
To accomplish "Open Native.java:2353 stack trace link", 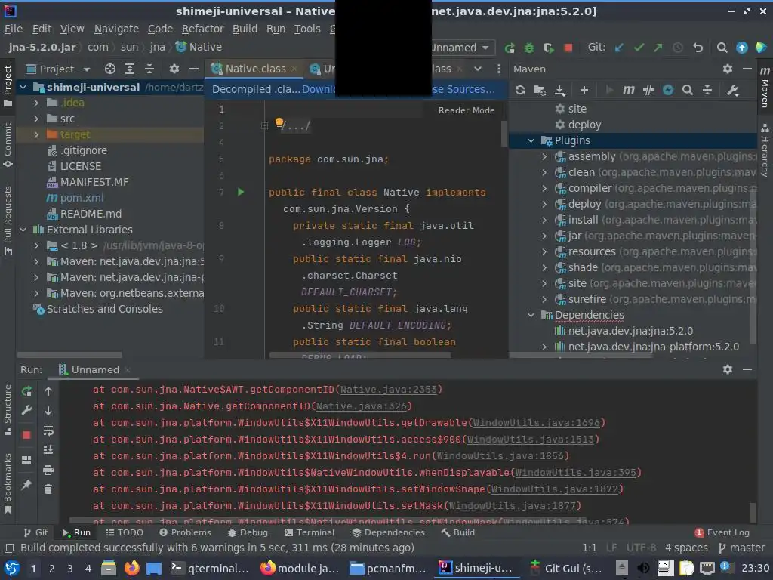I will [389, 390].
